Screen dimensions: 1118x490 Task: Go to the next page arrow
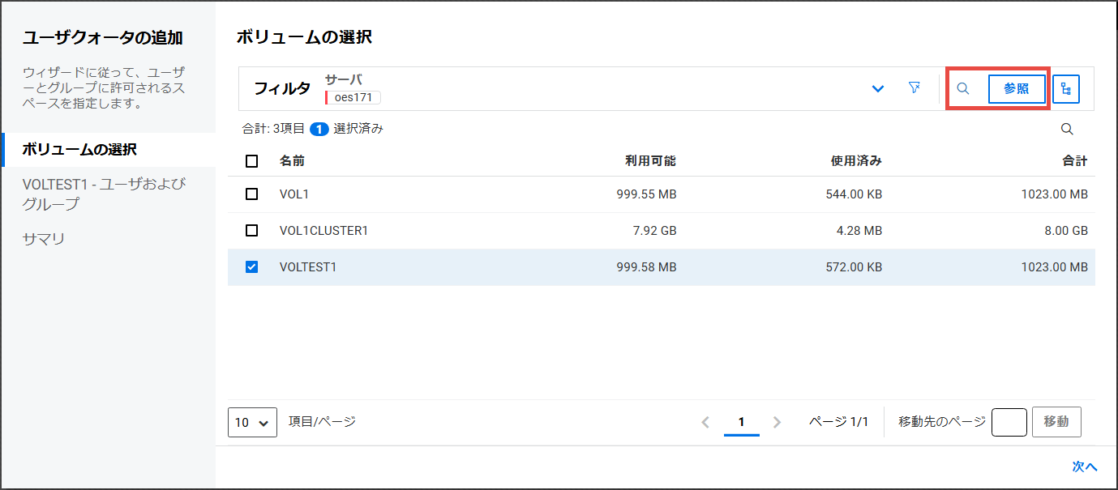coord(777,422)
